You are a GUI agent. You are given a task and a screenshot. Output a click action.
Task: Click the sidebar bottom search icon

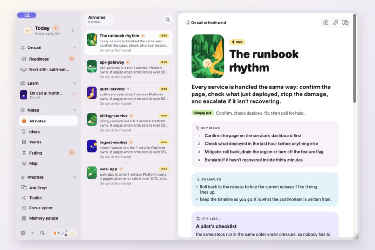42,233
